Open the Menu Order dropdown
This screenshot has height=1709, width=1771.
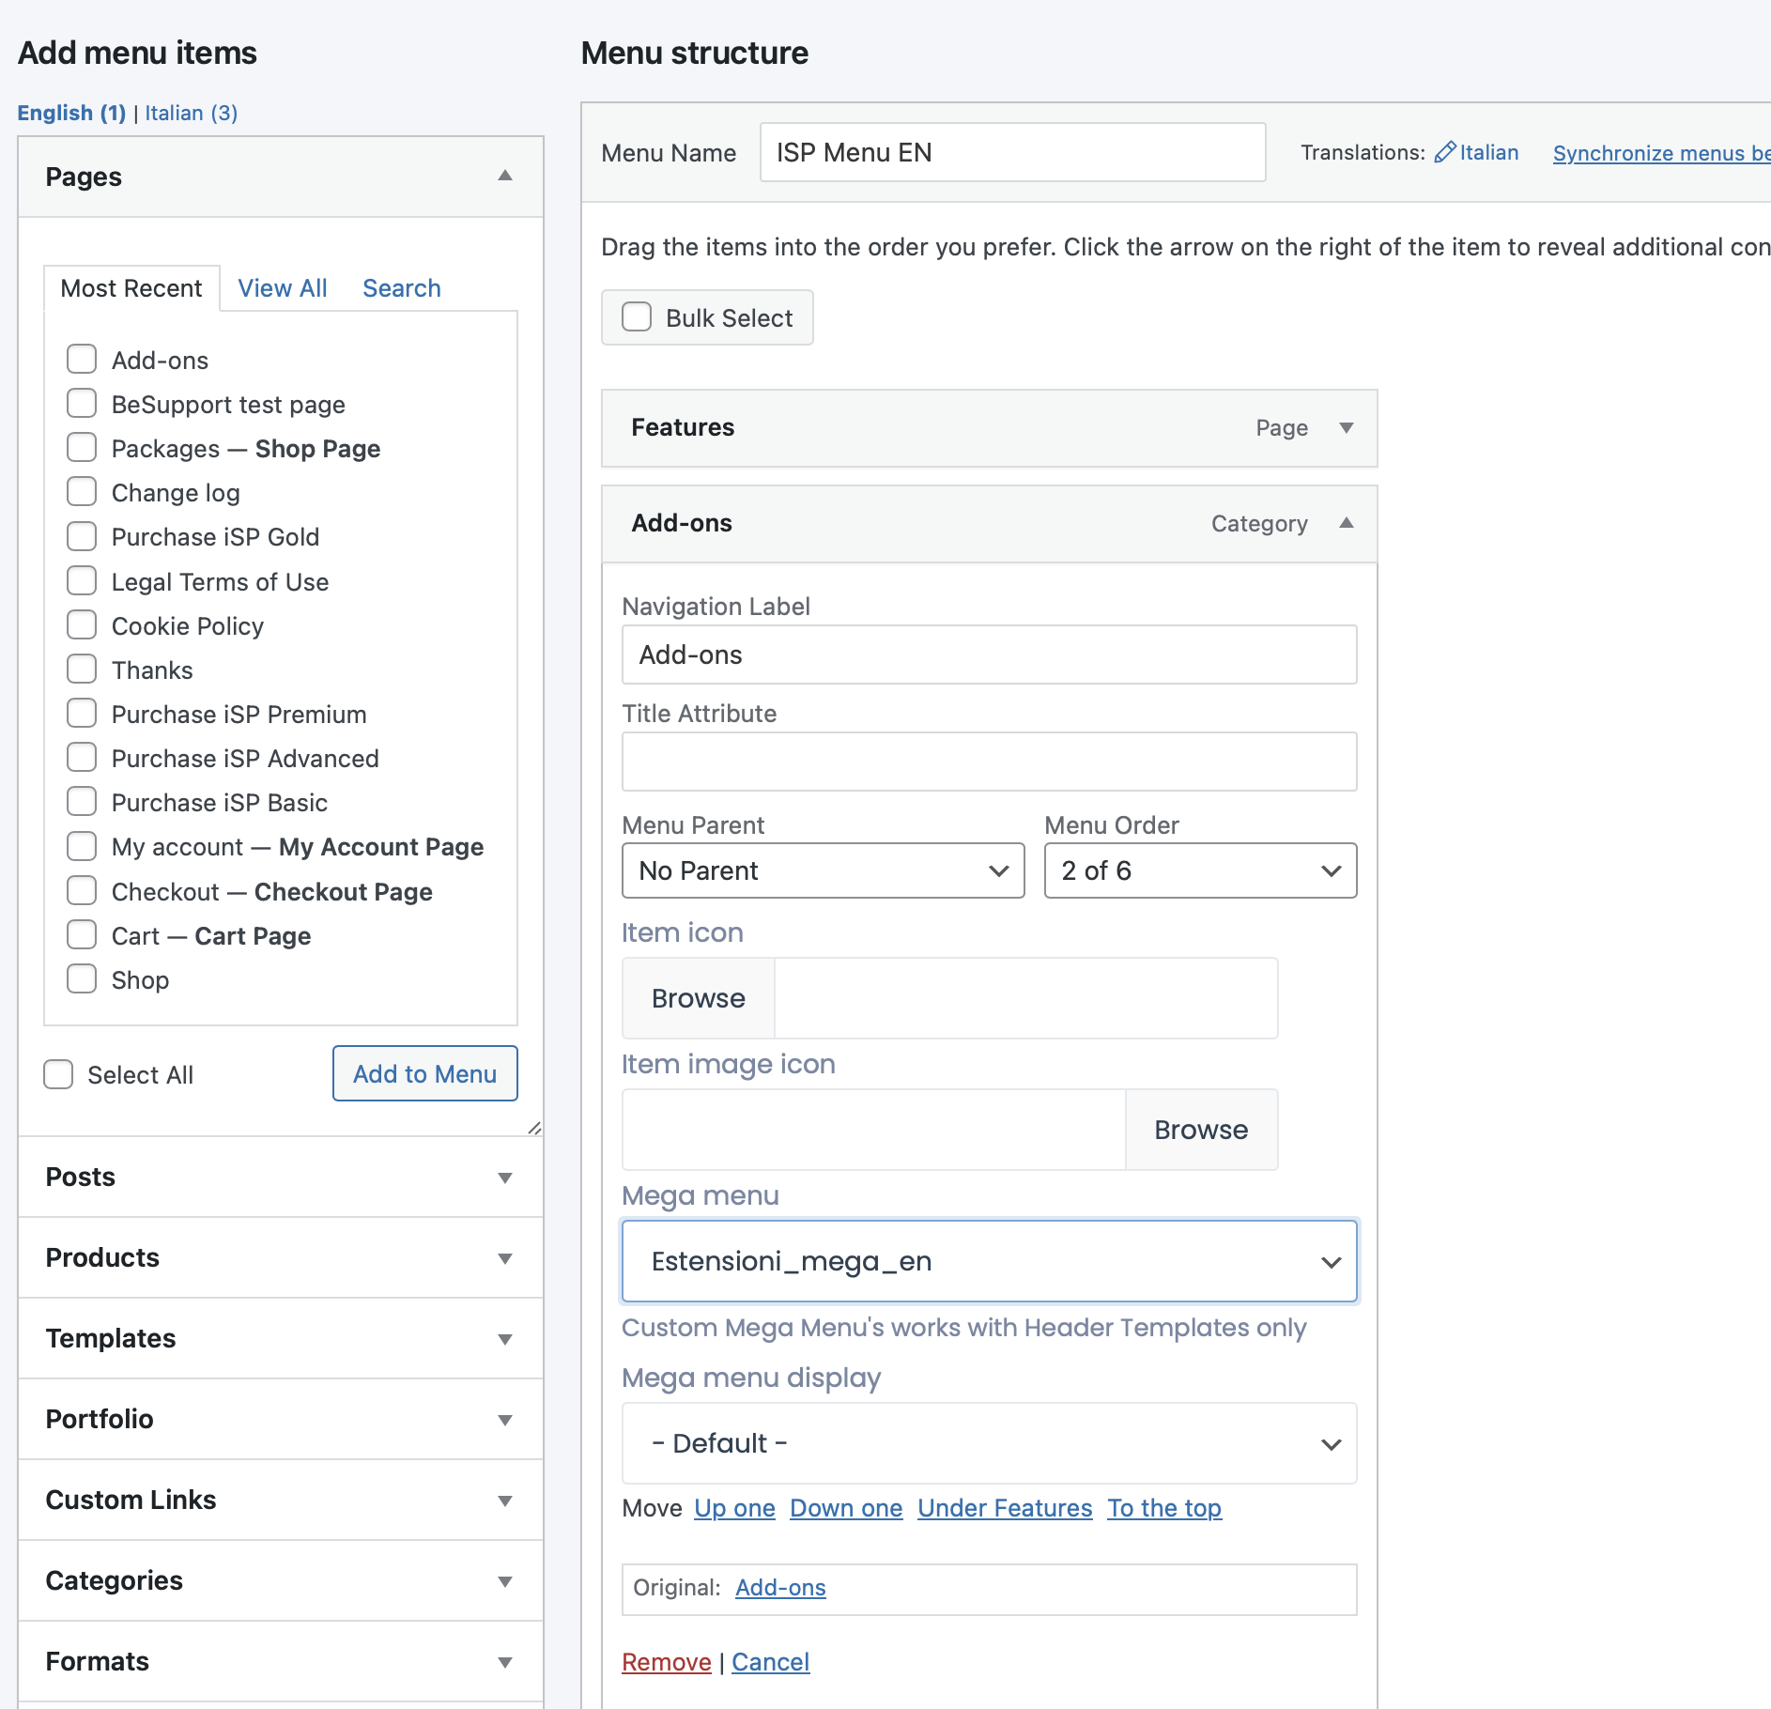click(x=1201, y=870)
